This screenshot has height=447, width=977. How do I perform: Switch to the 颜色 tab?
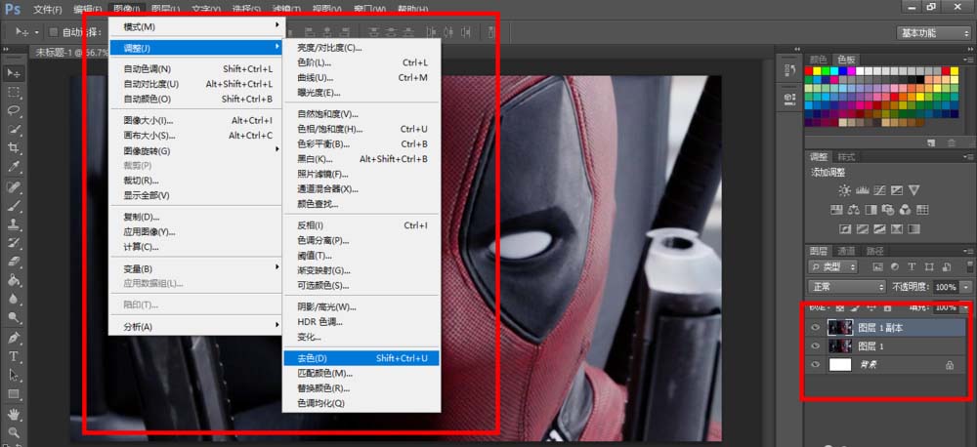tap(818, 60)
